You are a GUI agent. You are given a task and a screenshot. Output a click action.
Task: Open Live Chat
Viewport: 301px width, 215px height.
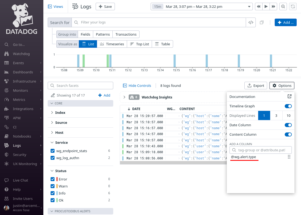(20, 180)
